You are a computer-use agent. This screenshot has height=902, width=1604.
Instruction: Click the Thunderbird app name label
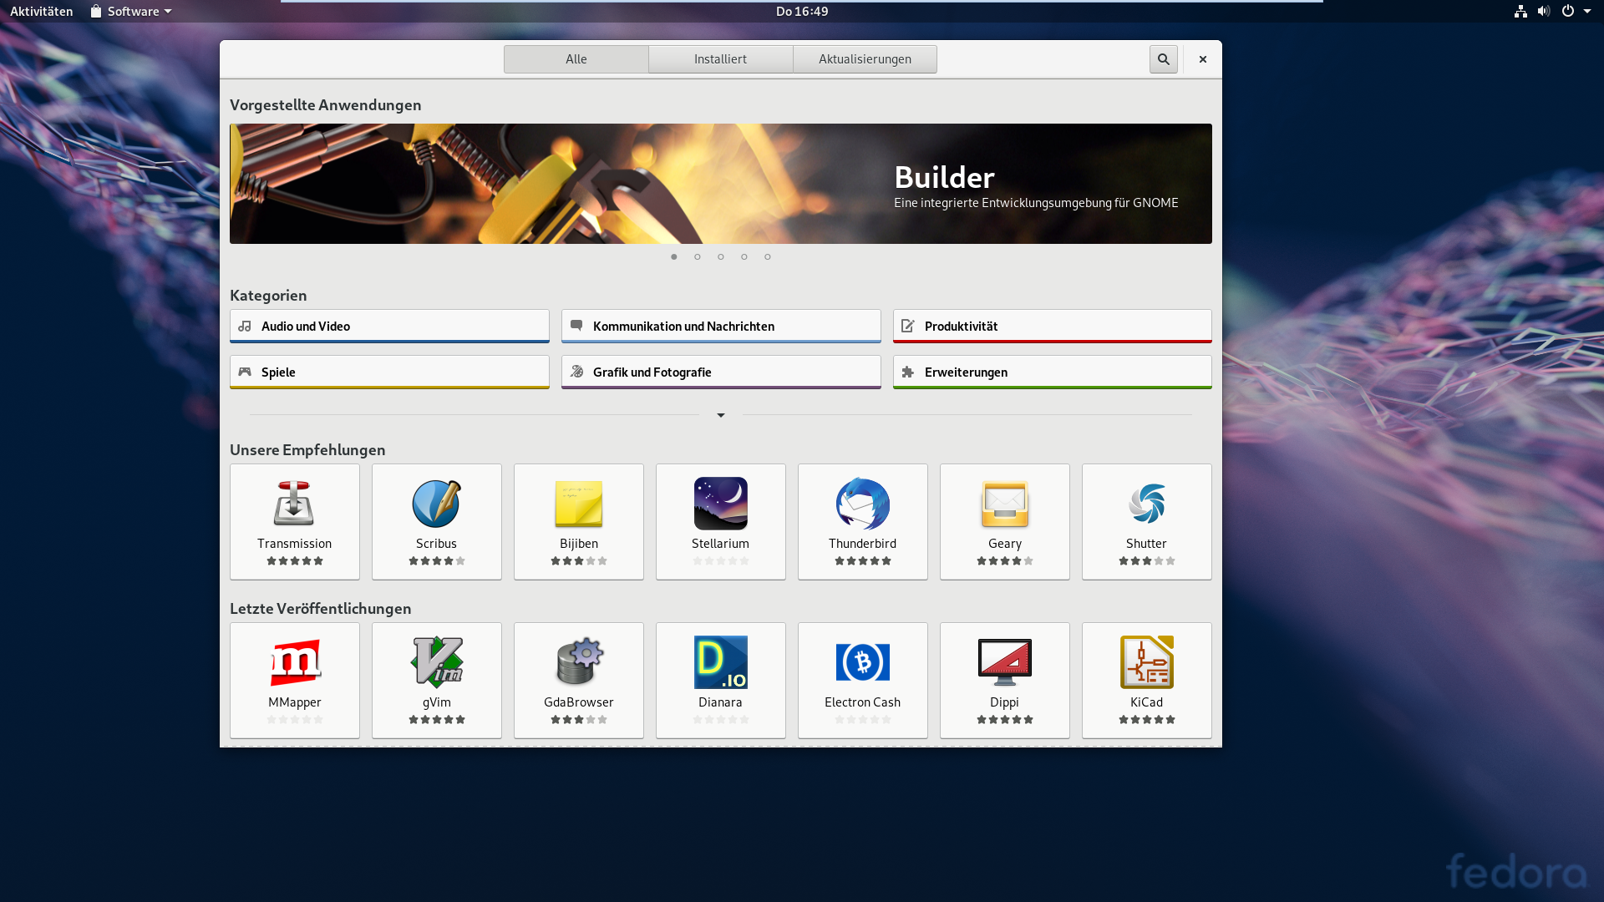(x=862, y=544)
